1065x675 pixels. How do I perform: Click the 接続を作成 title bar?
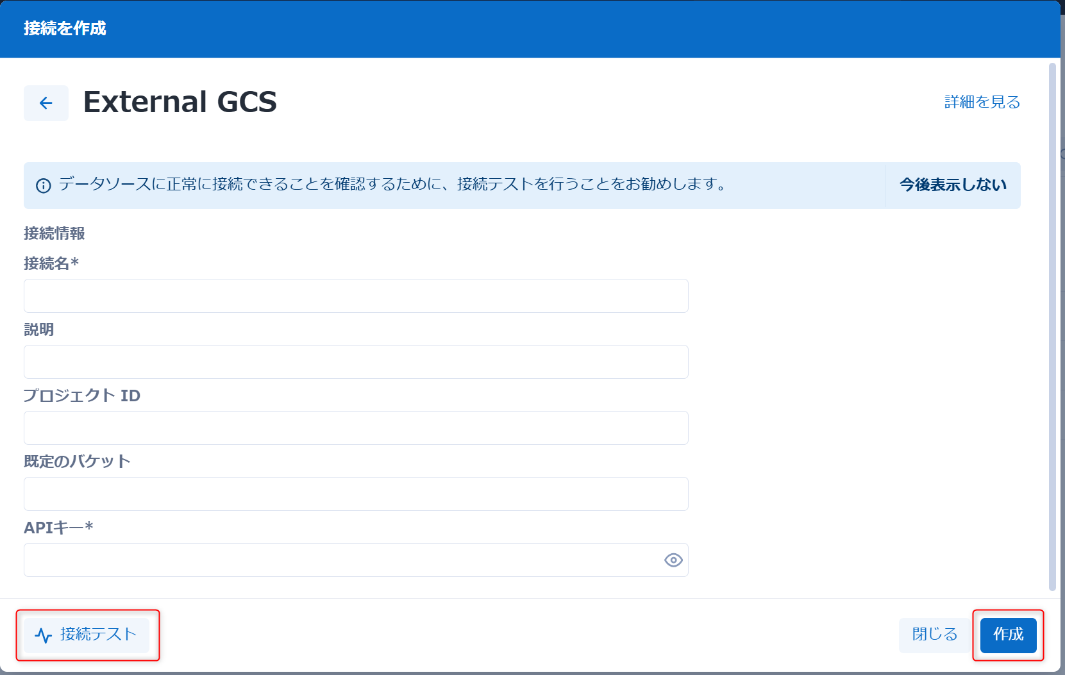point(64,29)
